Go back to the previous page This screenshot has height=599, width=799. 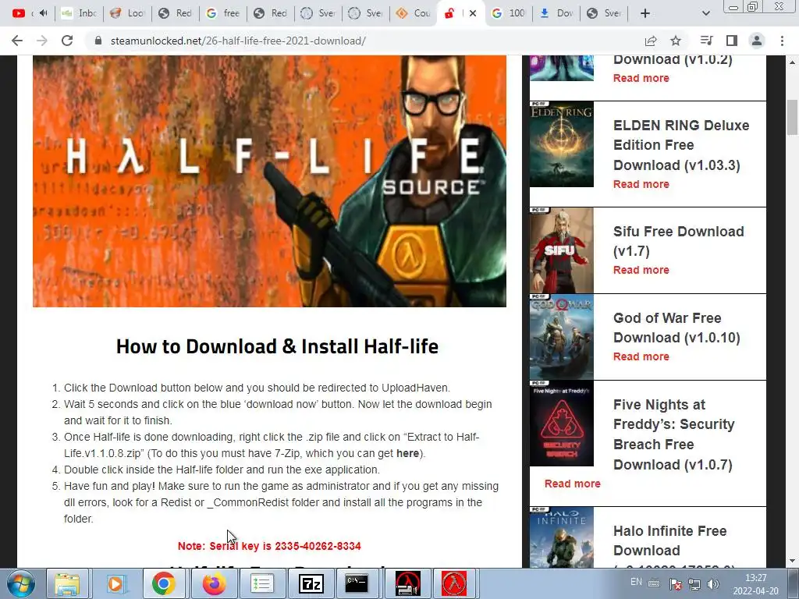tap(17, 41)
